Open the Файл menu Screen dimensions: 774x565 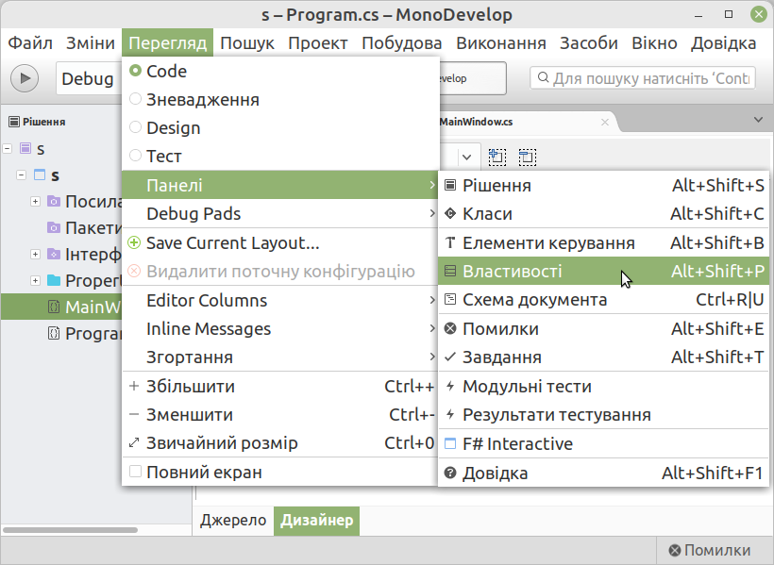point(30,43)
